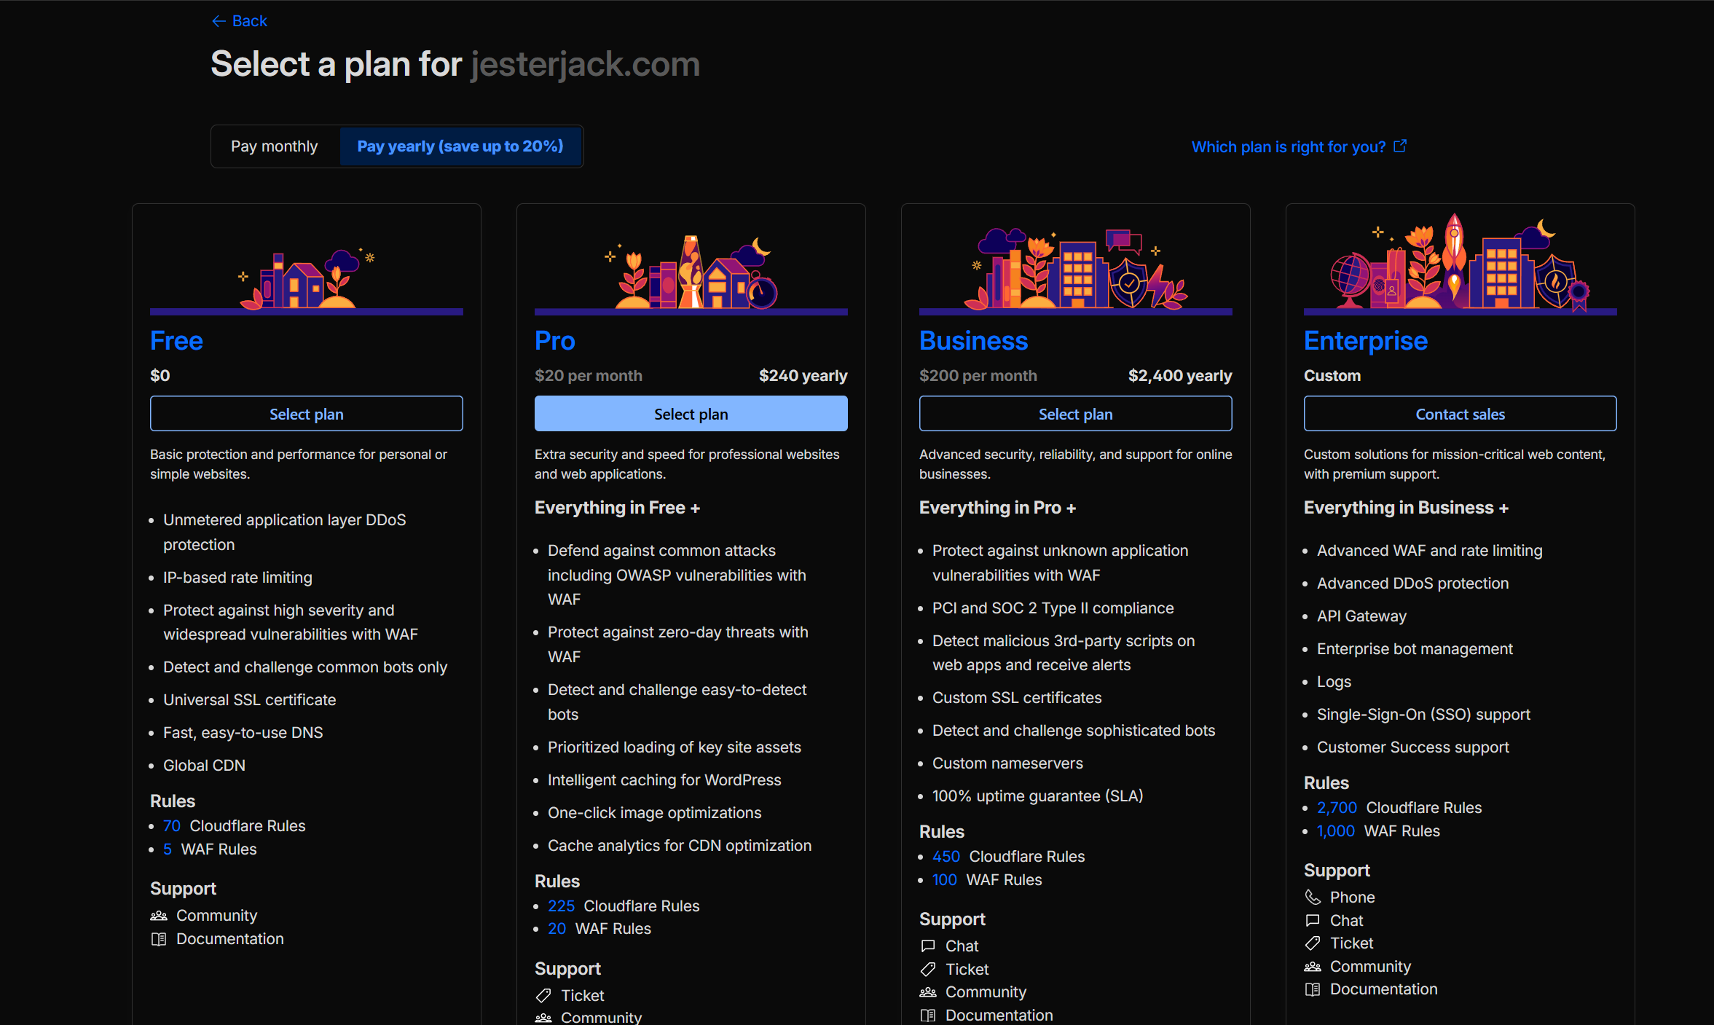Click the Back link
1714x1025 pixels.
[249, 21]
